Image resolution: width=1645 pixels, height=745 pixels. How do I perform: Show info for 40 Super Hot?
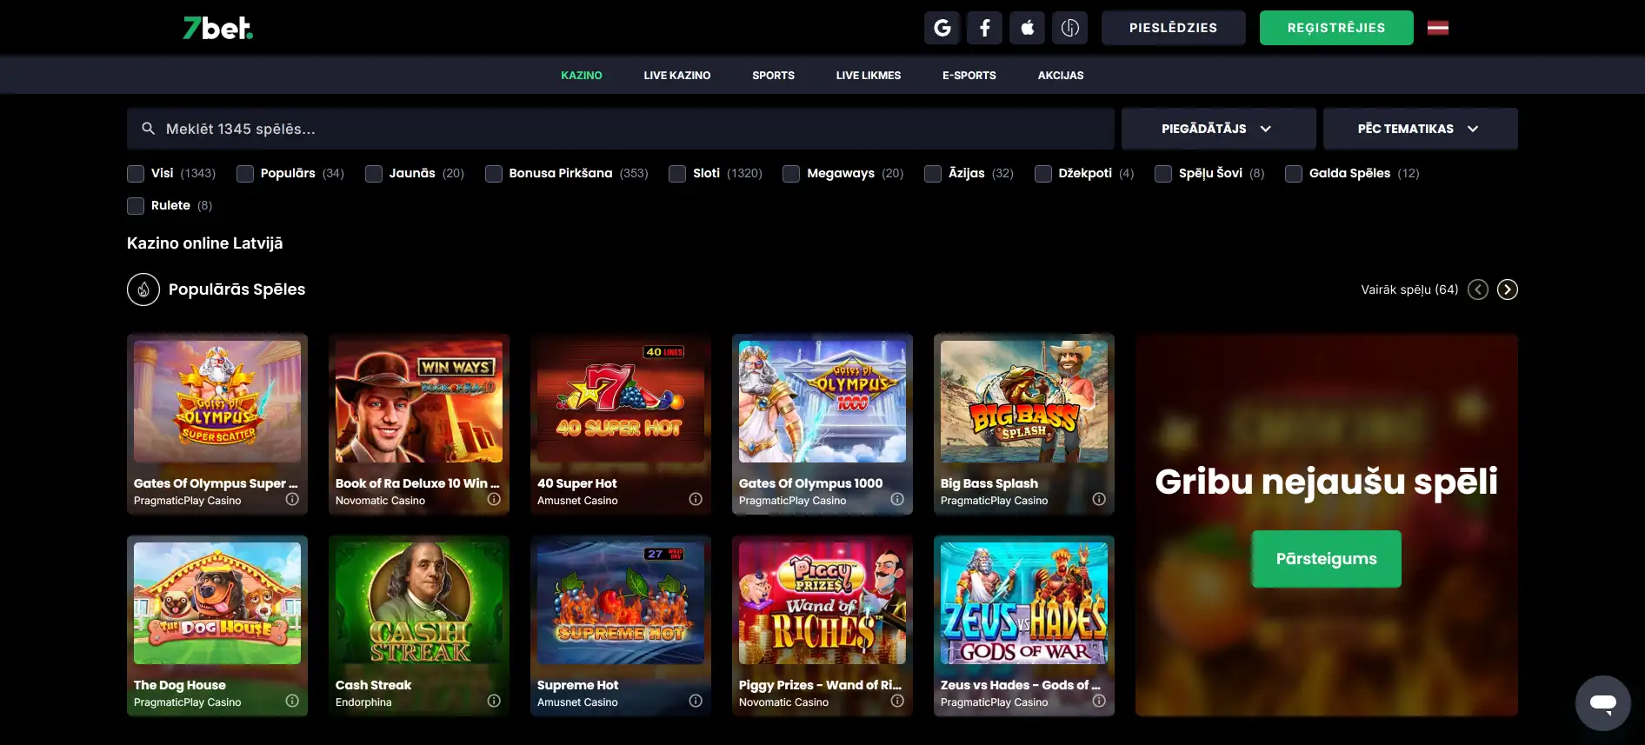(696, 499)
